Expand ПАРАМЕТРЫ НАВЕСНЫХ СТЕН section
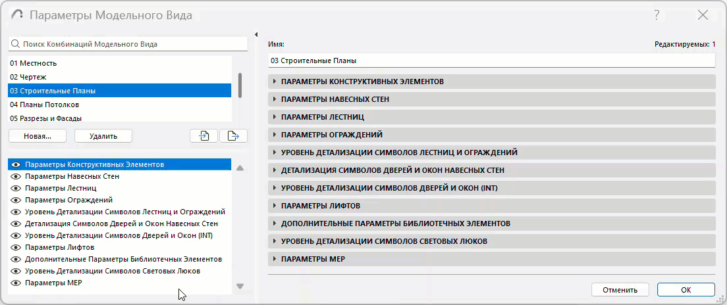Screen dimensions: 727x305 [492, 99]
